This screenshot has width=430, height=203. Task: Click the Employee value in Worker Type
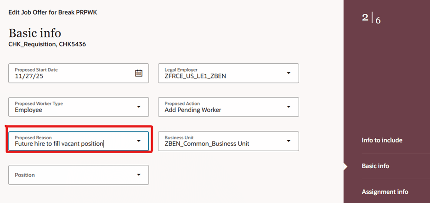28,110
